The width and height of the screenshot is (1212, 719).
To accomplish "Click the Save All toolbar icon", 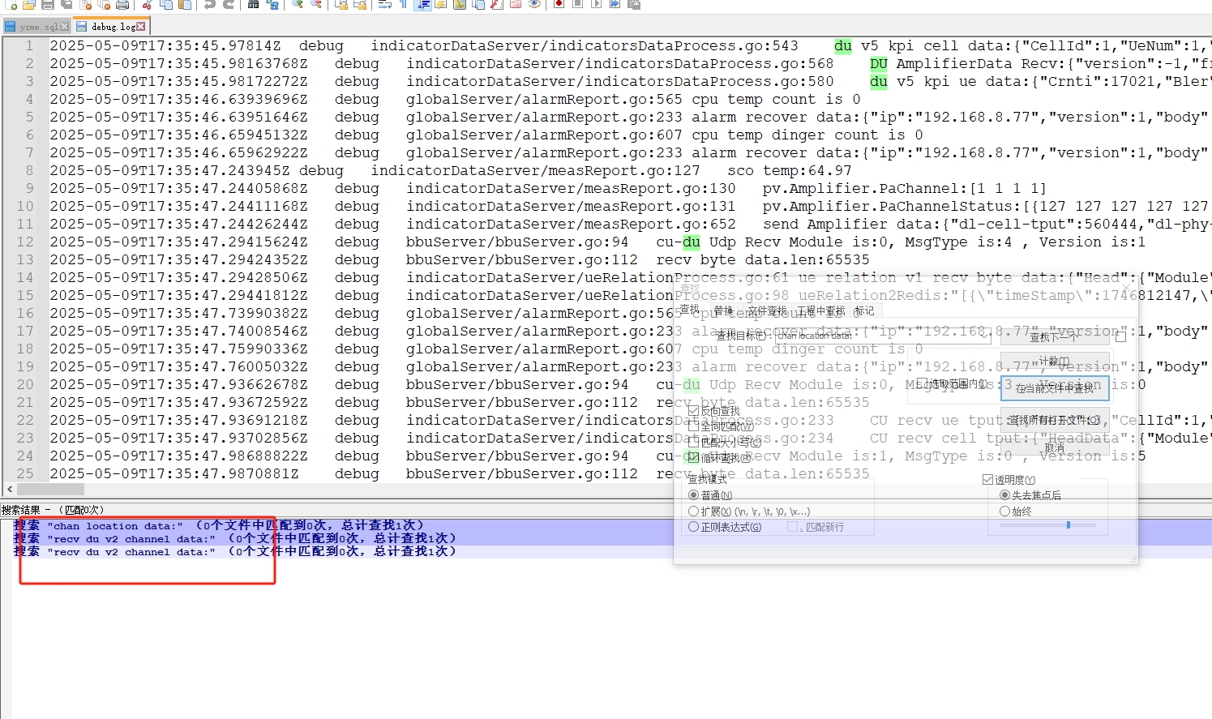I will 66,4.
